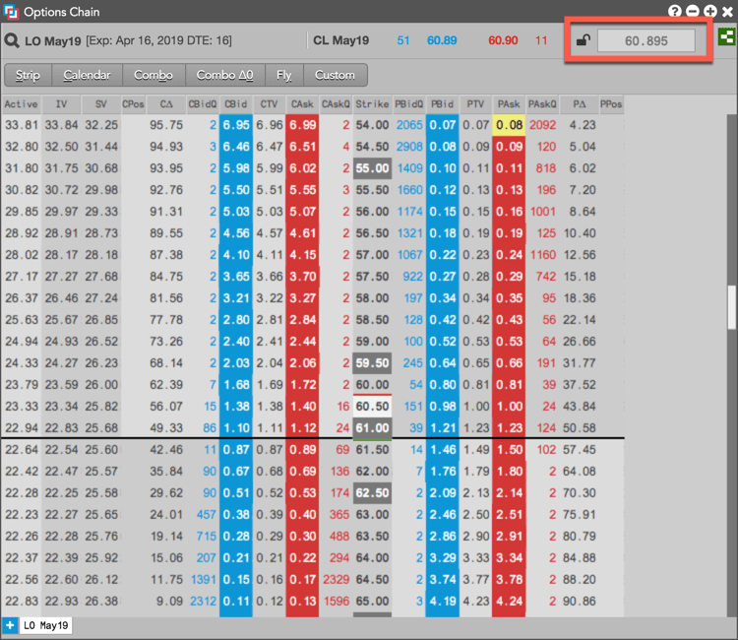Click the highlighted 59.50 strike cell

click(372, 363)
